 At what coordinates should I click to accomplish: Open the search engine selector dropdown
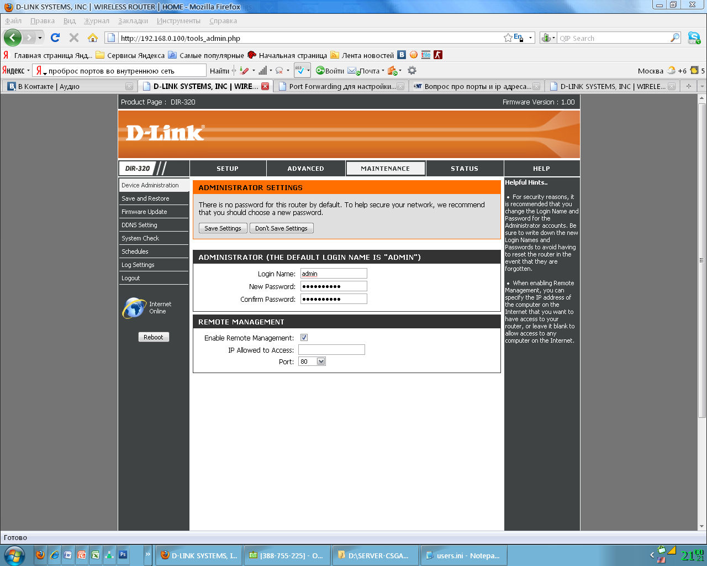[548, 38]
